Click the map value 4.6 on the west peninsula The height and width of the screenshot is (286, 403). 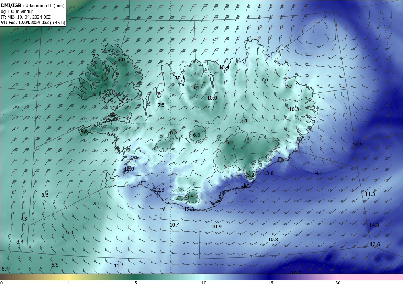pos(84,131)
